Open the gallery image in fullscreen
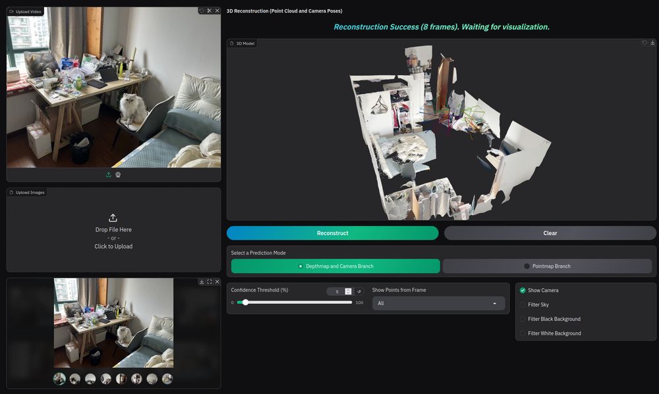The image size is (659, 394). [x=210, y=282]
